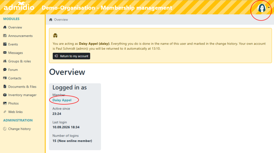Click the Active since label
Screen dimensions: 274x153
pyautogui.click(x=61, y=109)
